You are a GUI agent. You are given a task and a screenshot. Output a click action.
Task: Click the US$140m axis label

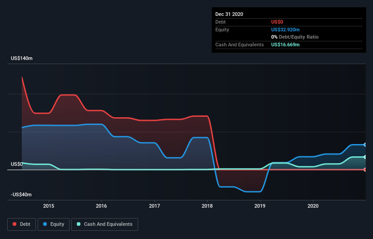[x=22, y=58]
